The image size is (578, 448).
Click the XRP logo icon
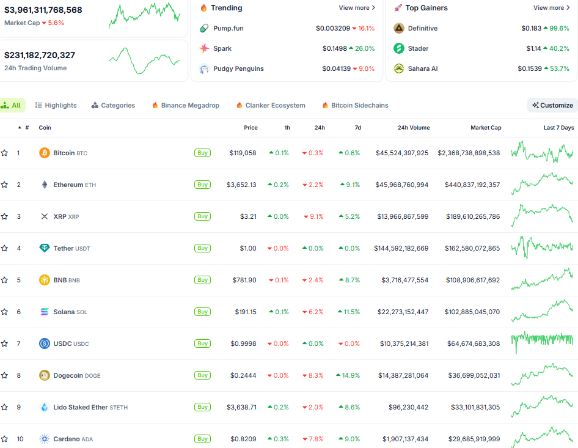45,216
